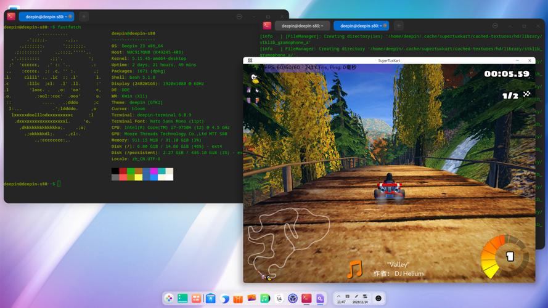Click the Kernel version line
548x308 pixels.
coord(149,59)
